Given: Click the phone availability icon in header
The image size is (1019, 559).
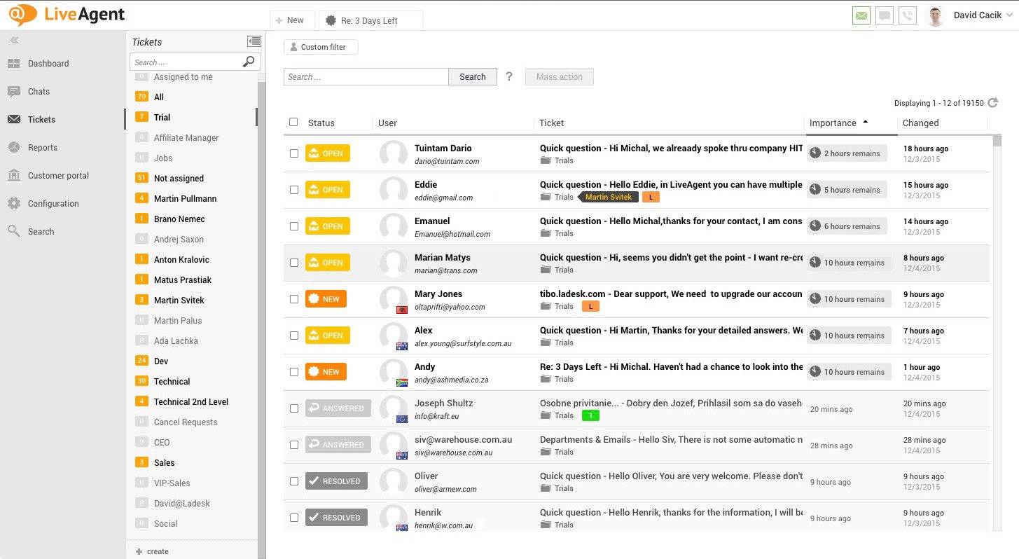Looking at the screenshot, I should click(x=908, y=15).
